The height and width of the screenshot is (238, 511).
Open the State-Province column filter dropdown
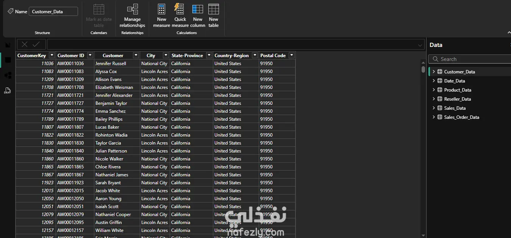209,55
